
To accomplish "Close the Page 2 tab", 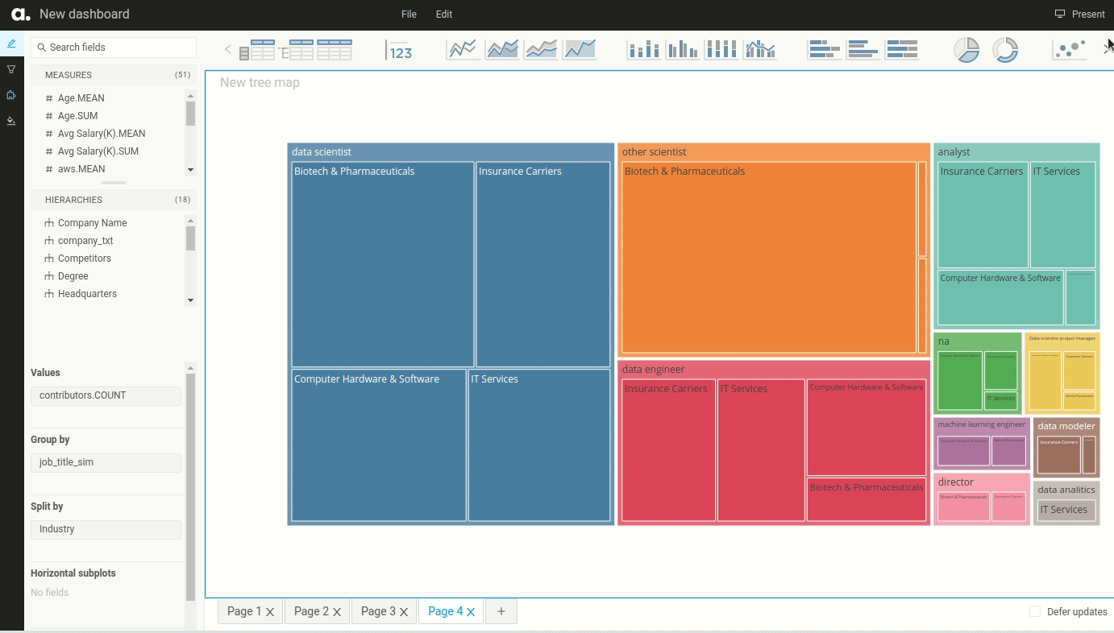I will pyautogui.click(x=337, y=612).
